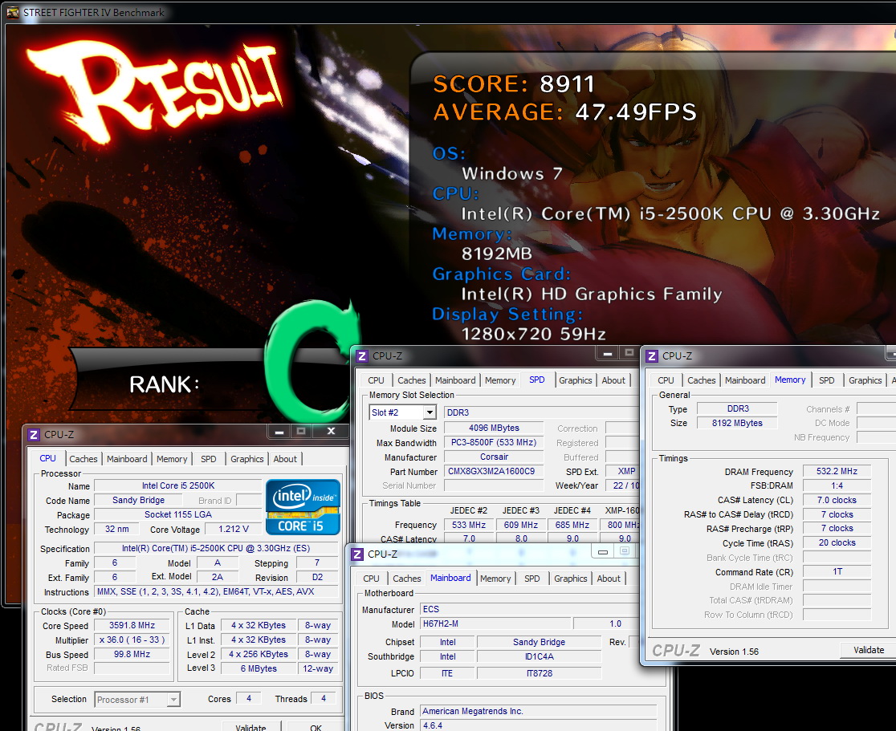Click the OK button in processor window
Image resolution: width=896 pixels, height=731 pixels.
(x=316, y=727)
